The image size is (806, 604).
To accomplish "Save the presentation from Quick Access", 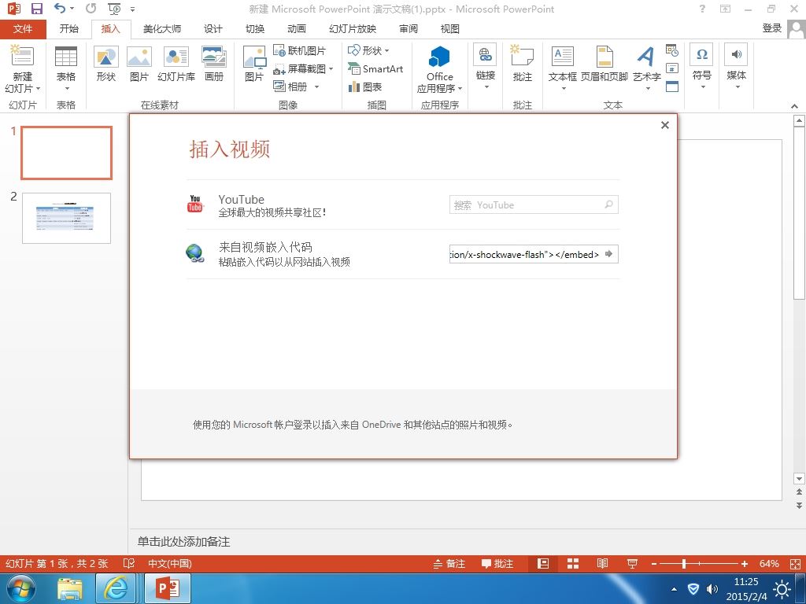I will [x=36, y=9].
